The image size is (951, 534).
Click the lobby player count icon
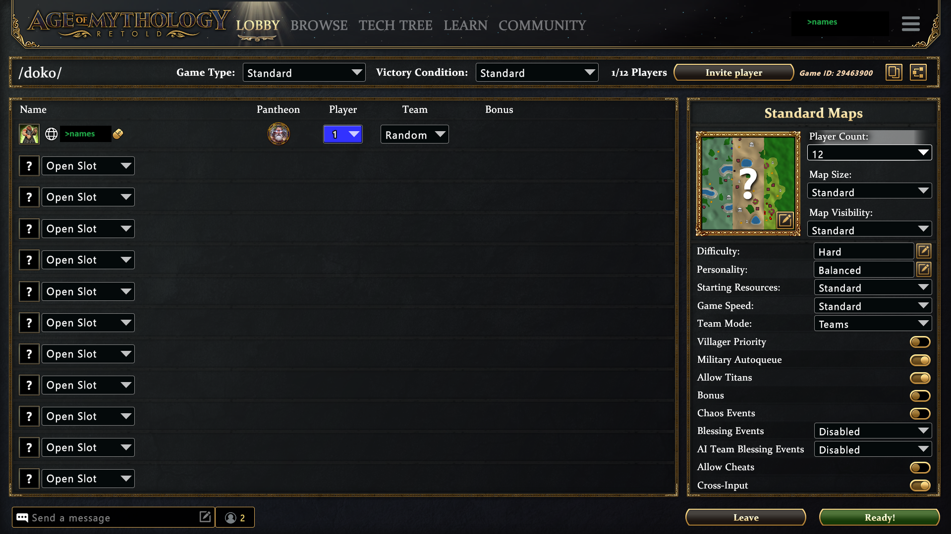point(235,518)
